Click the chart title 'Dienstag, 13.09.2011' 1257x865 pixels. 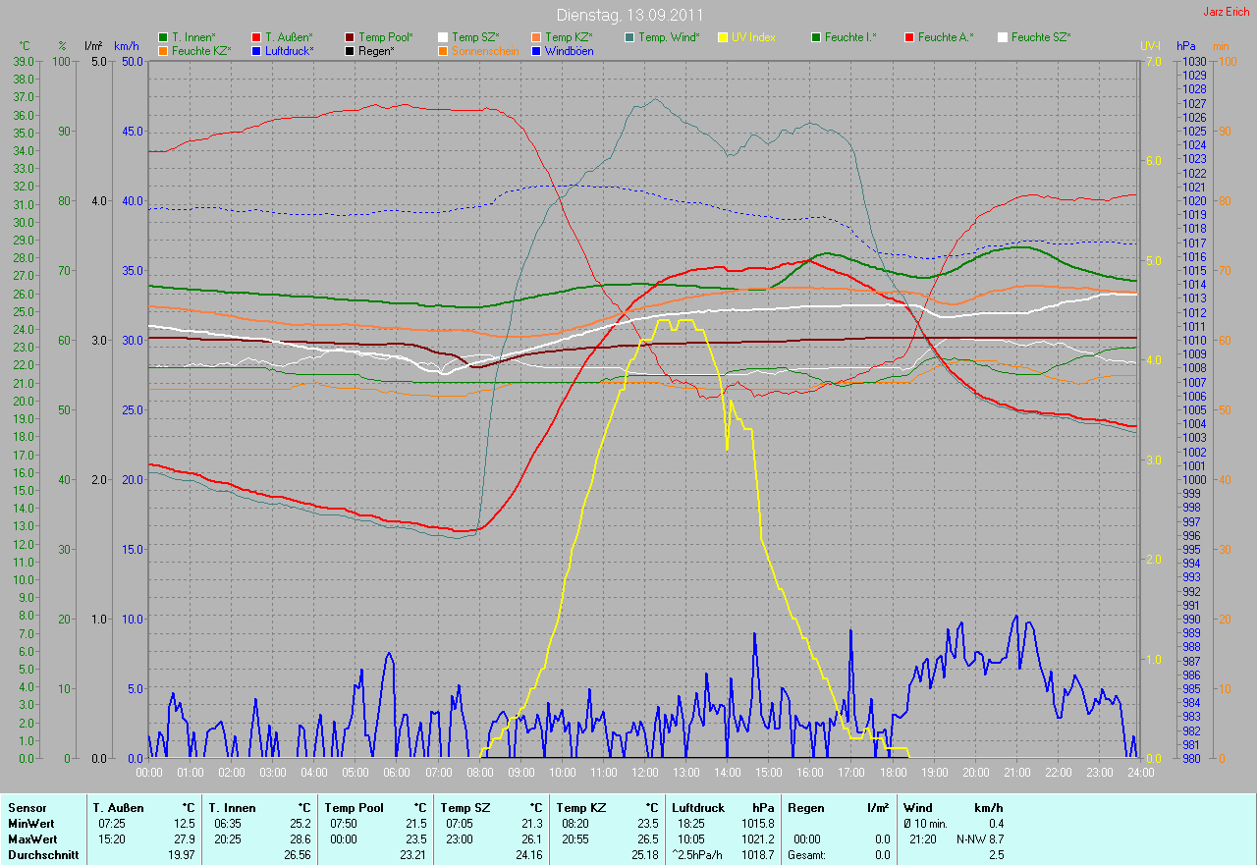628,15
